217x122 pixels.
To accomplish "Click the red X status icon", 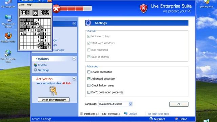I will 56,9.
